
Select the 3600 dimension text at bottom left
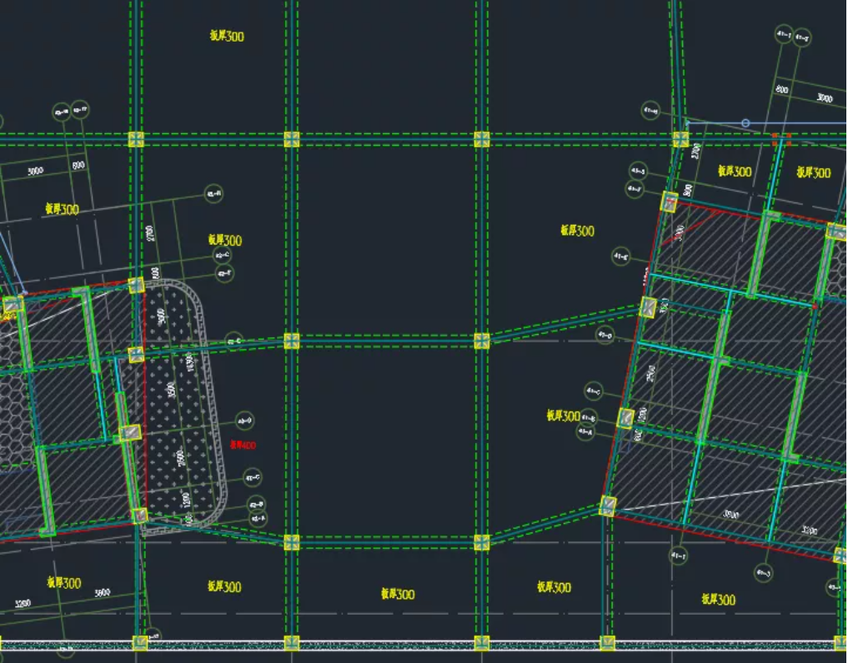(x=102, y=593)
